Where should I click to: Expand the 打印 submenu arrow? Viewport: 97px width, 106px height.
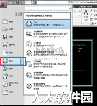22,61
